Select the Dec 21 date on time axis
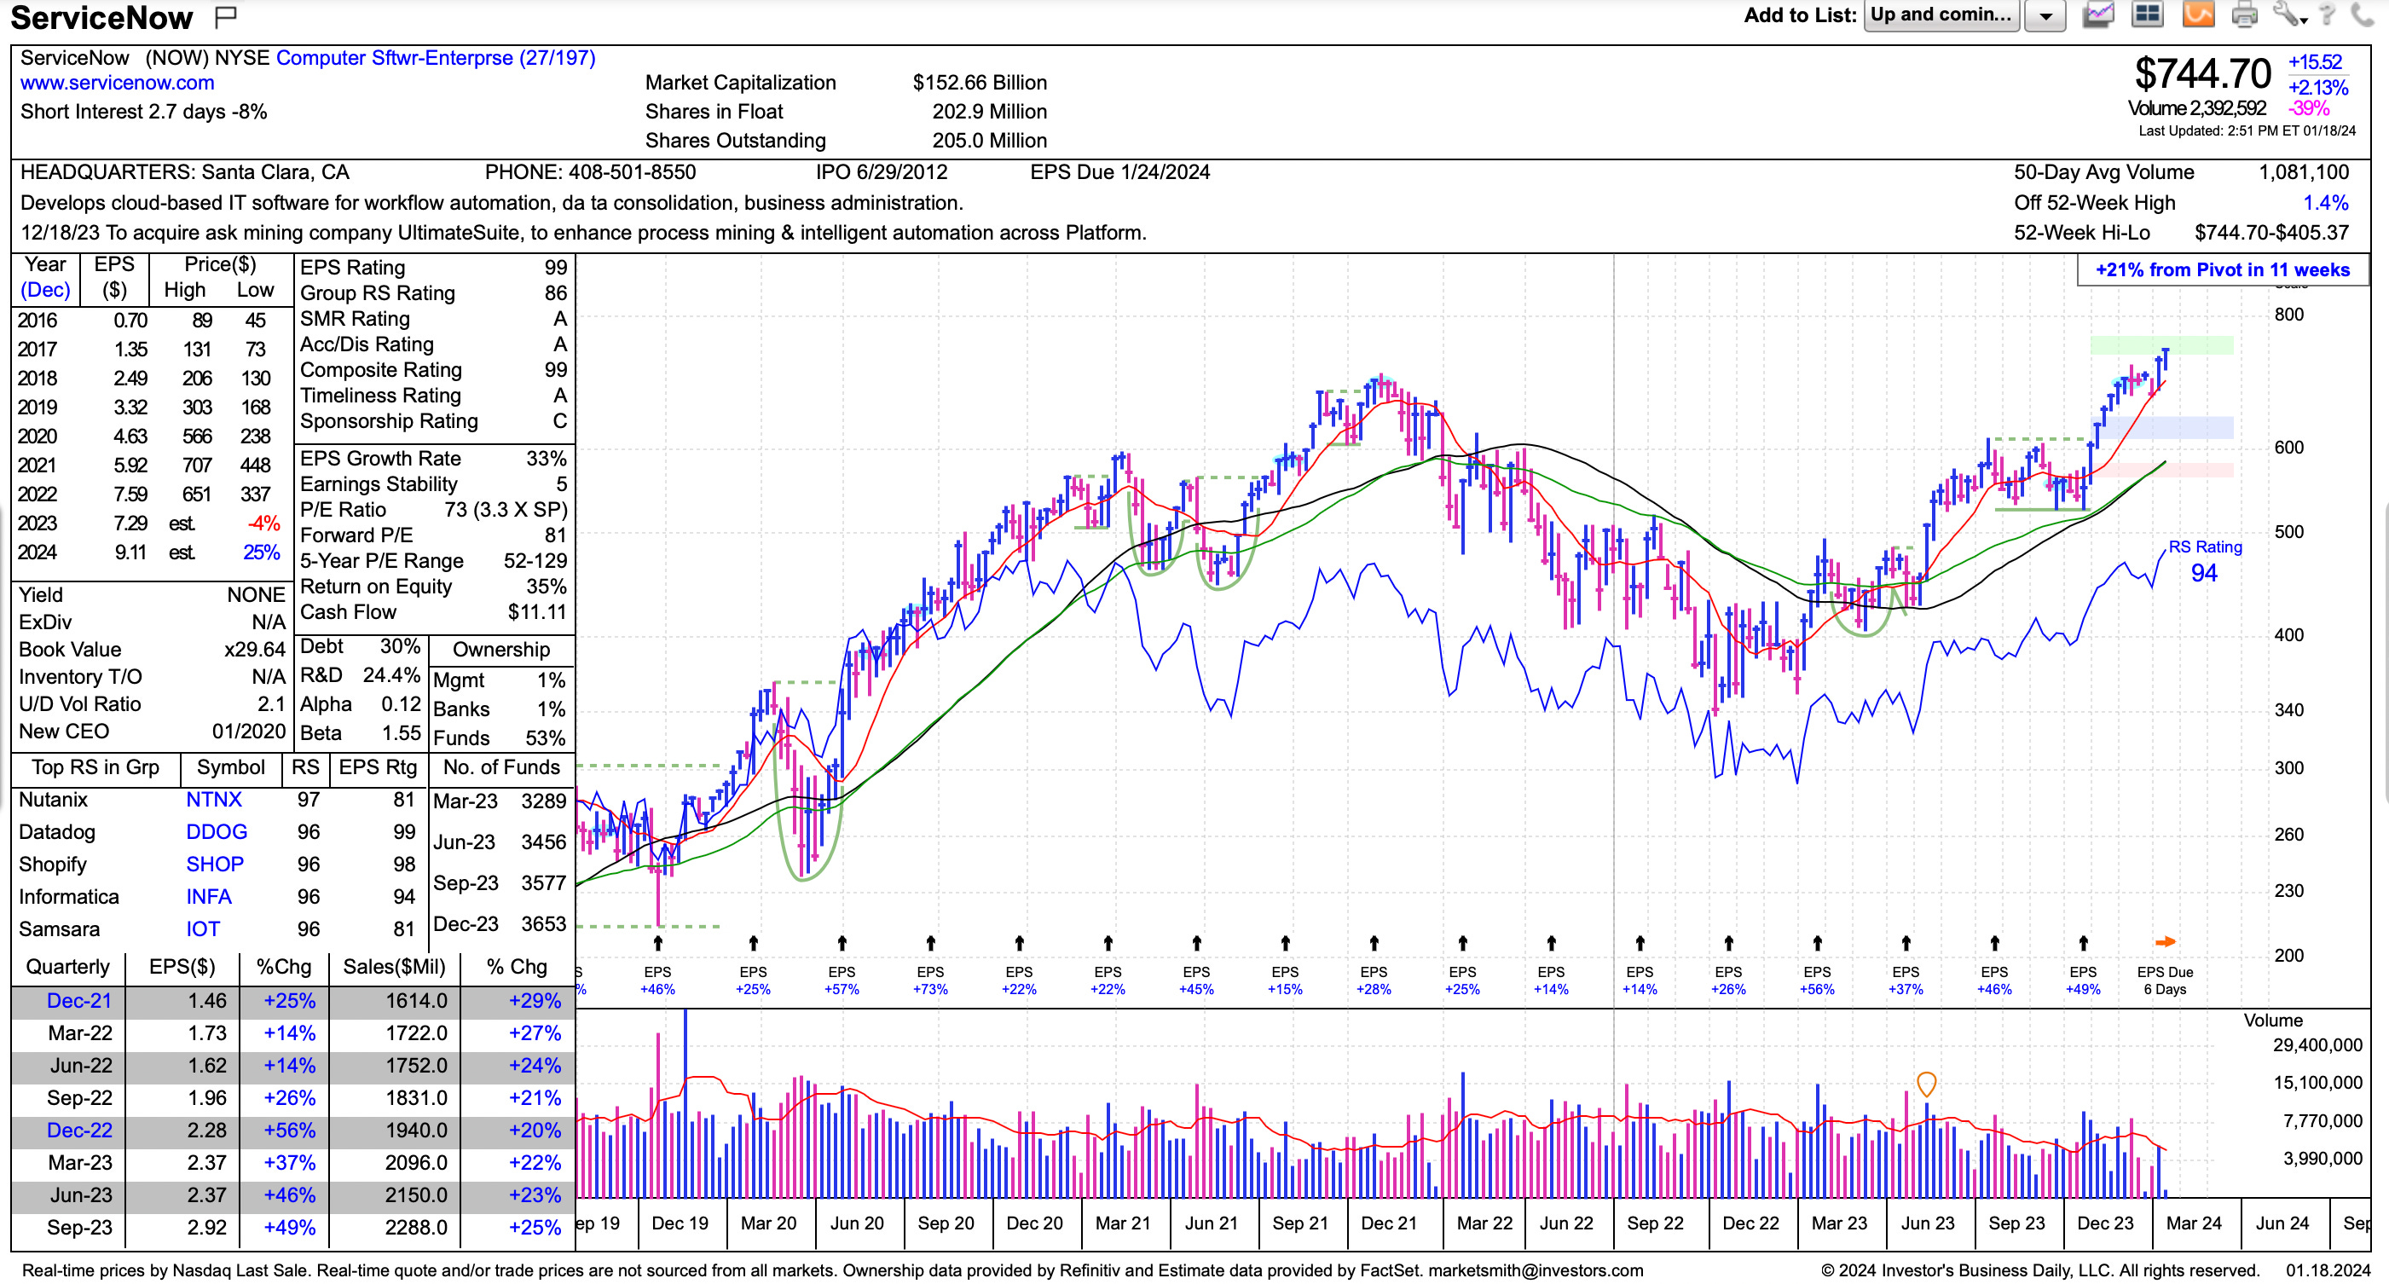 click(1388, 1223)
